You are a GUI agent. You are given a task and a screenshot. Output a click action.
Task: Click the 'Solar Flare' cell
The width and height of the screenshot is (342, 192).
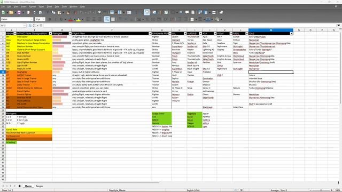point(240,107)
